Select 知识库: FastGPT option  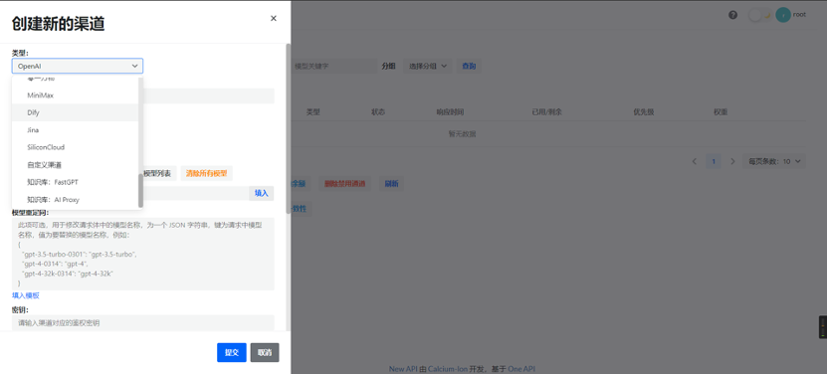point(75,182)
